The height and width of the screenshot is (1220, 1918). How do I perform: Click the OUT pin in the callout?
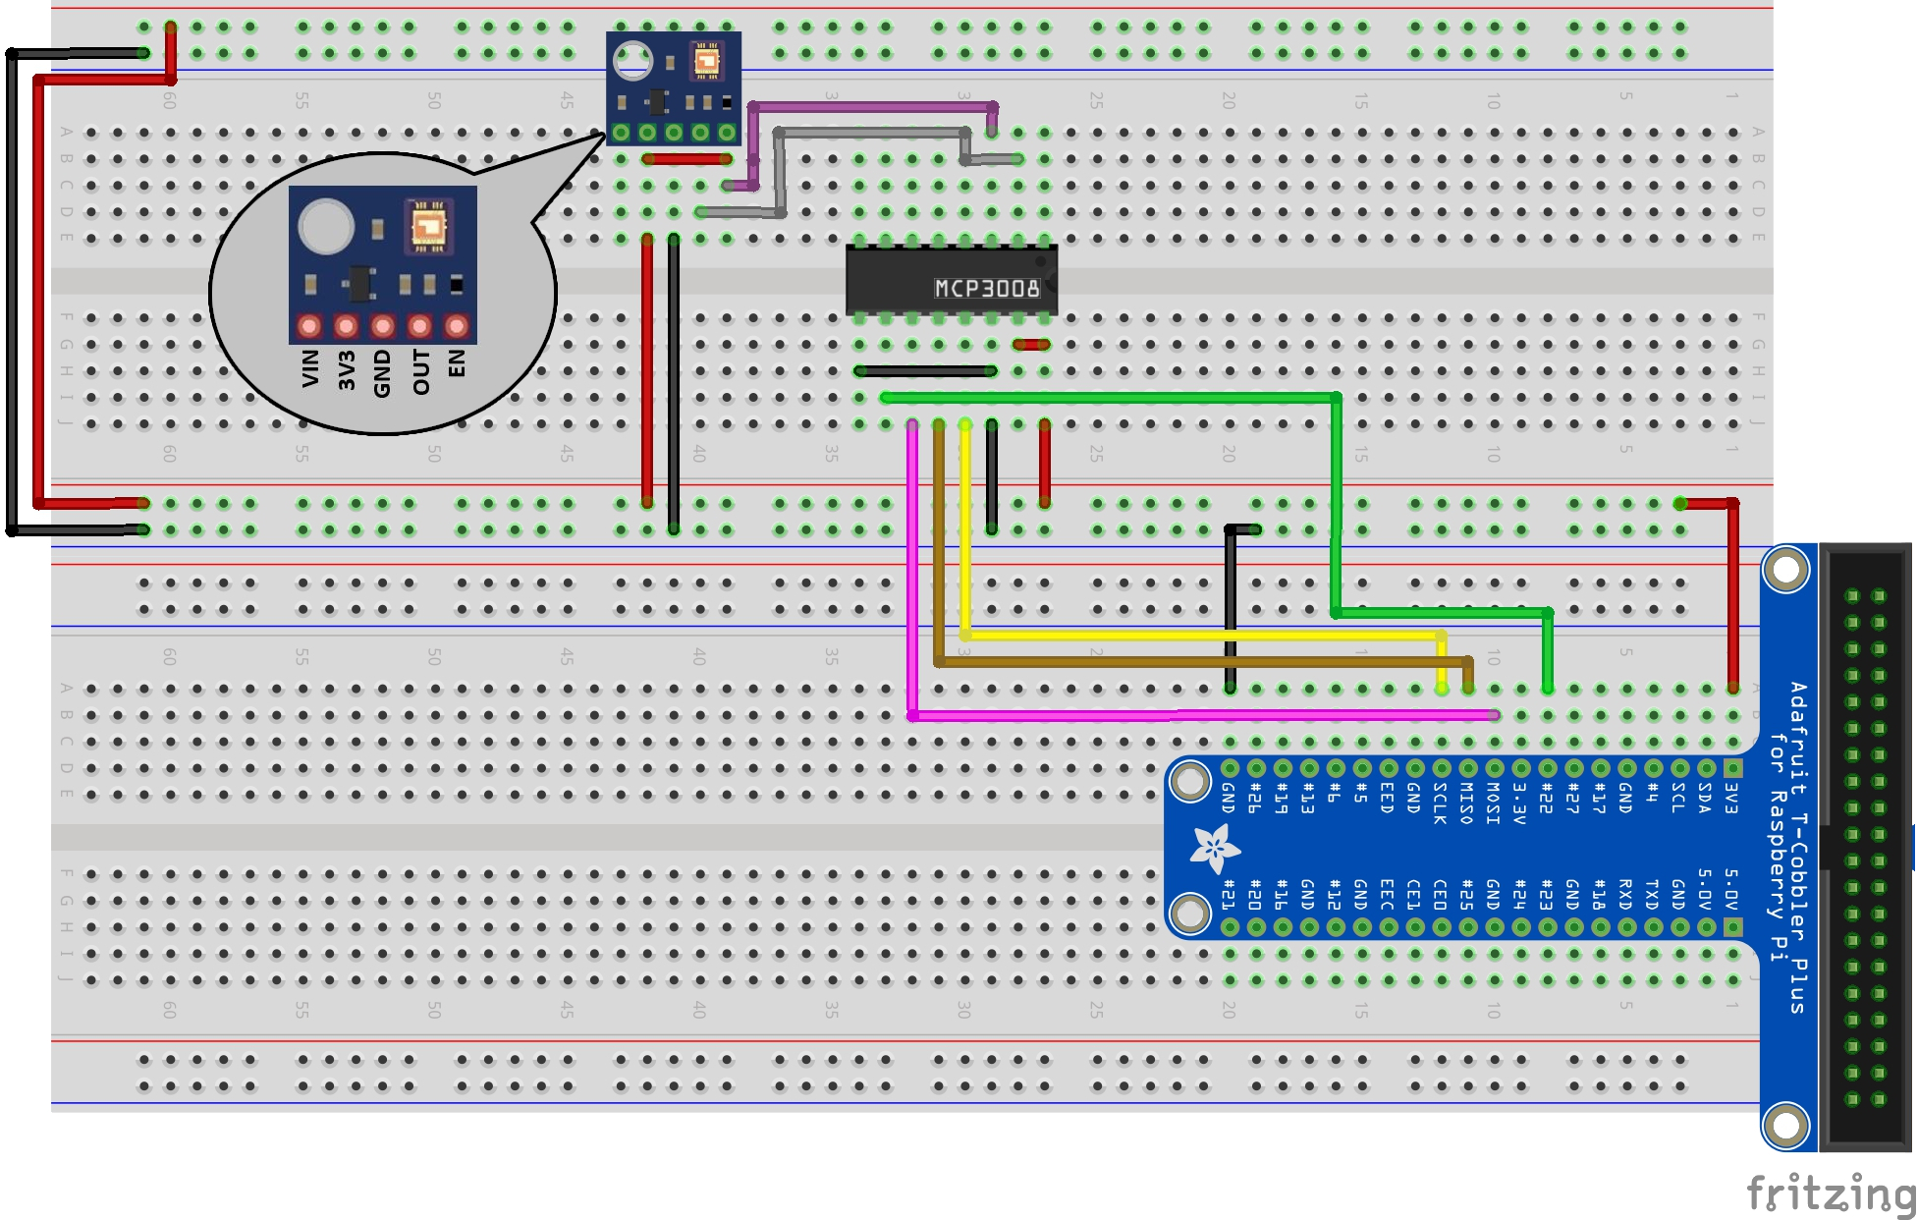[x=419, y=325]
